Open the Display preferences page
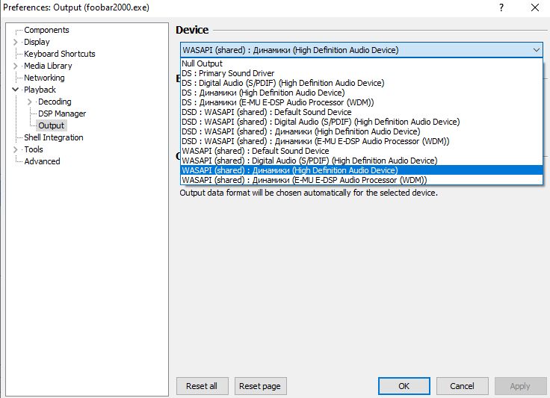The height and width of the screenshot is (398, 550). click(x=37, y=42)
